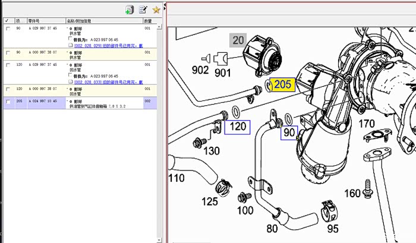This screenshot has height=243, width=416.
Task: Select the highlighted callout 205 in diagram
Action: (282, 84)
